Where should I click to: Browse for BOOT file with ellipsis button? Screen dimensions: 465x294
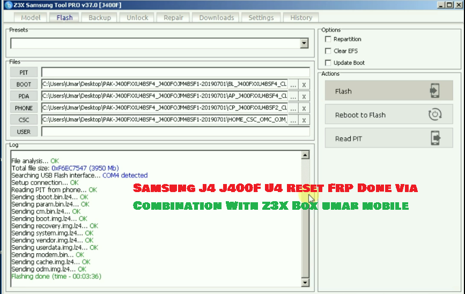(x=293, y=85)
